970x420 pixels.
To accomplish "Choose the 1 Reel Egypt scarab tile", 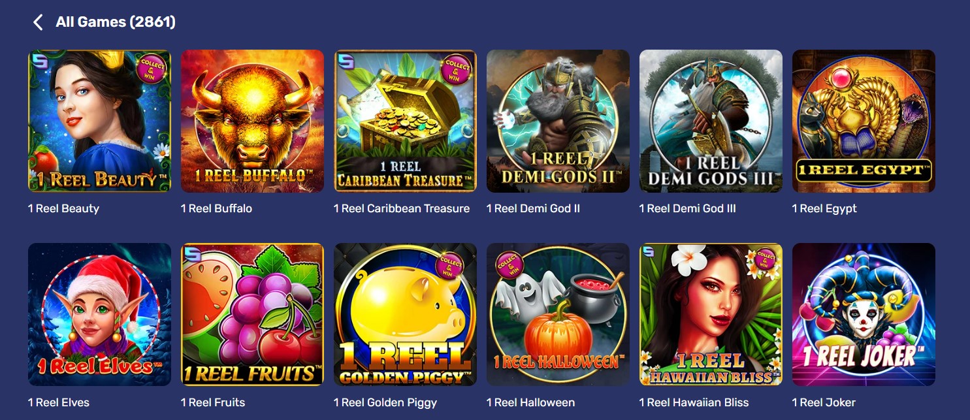I will [864, 121].
